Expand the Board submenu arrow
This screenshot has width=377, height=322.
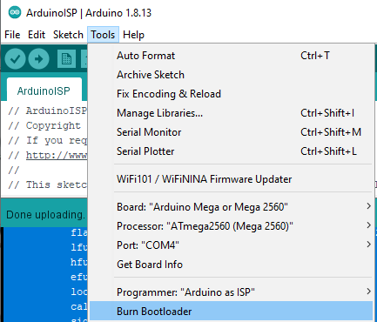368,206
